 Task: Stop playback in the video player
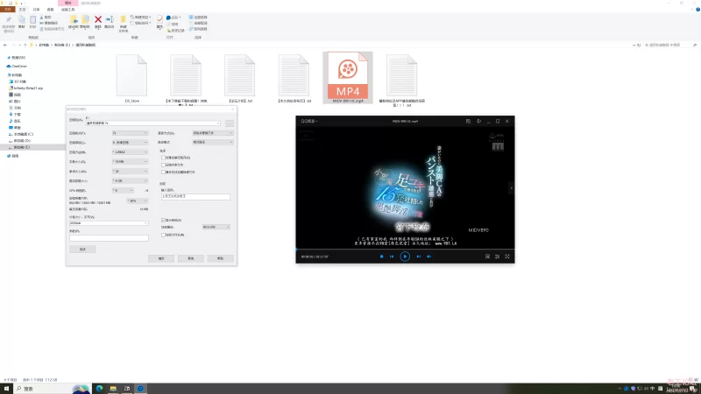point(381,257)
